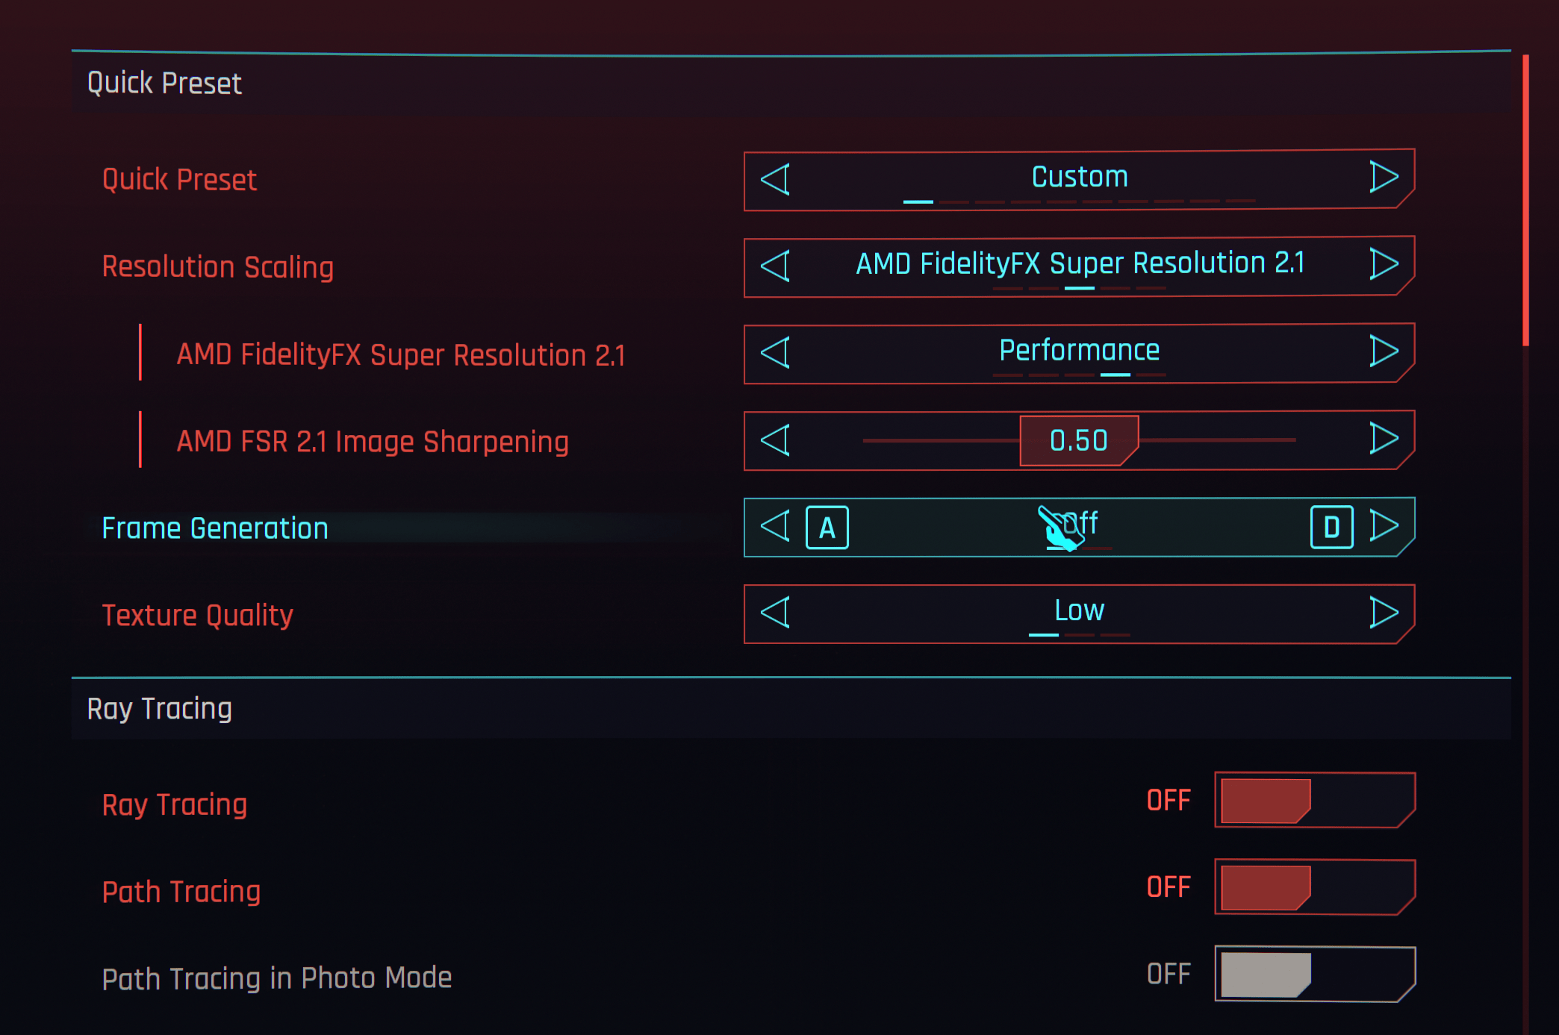This screenshot has width=1559, height=1035.
Task: Decrease image sharpening with left arrow
Action: click(x=775, y=440)
